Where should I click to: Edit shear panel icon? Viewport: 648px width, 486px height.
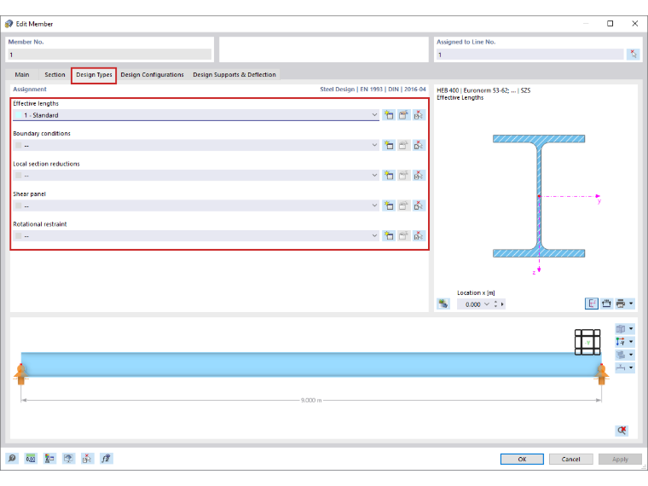pyautogui.click(x=403, y=205)
